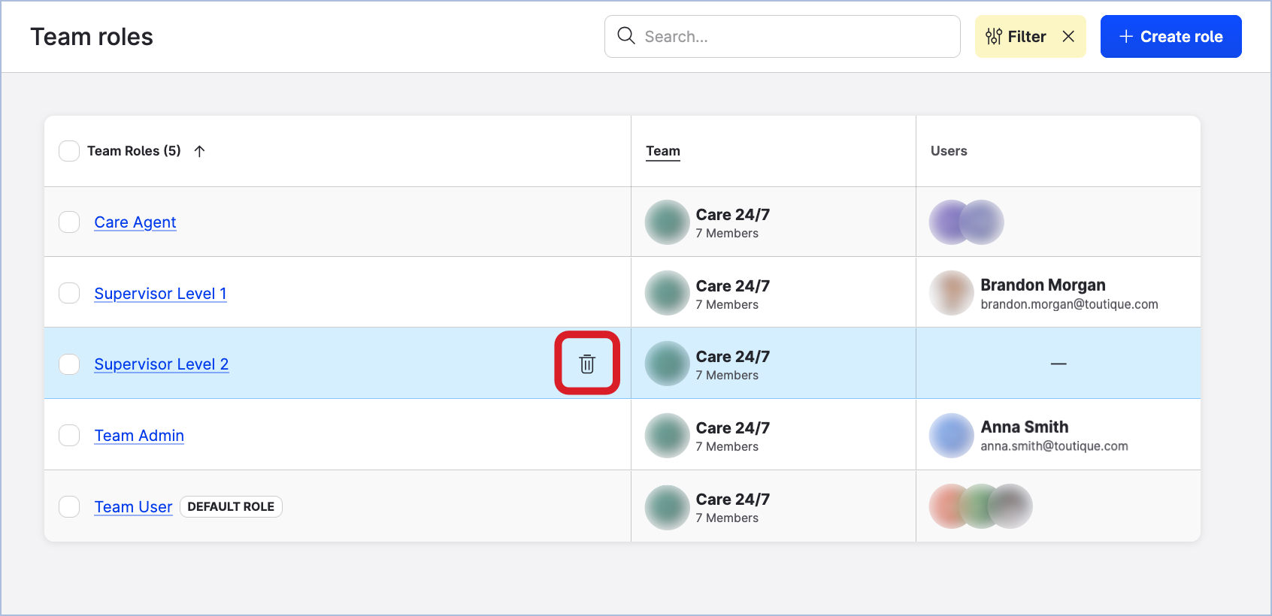Check the Care Agent row checkbox
1272x616 pixels.
(69, 222)
